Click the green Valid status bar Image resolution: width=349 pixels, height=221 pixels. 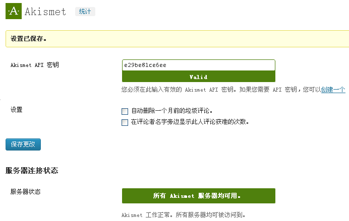click(x=199, y=77)
